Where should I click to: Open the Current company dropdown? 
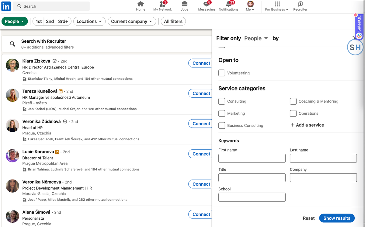click(x=132, y=21)
